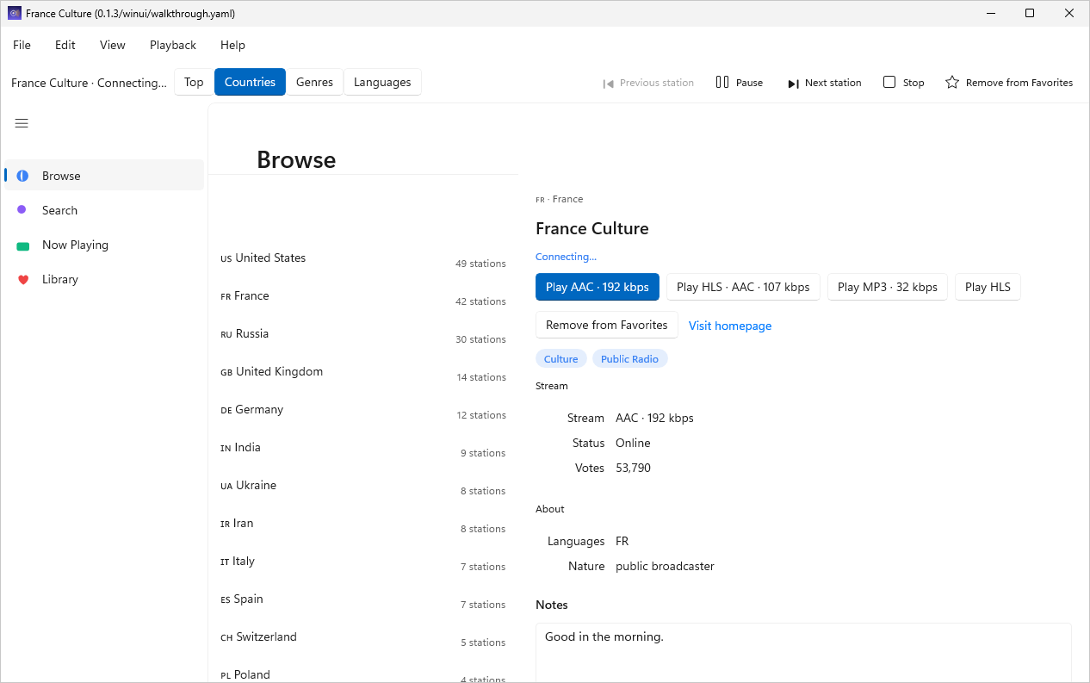Select the Public Radio tag chip
Viewport: 1090px width, 683px height.
point(629,358)
